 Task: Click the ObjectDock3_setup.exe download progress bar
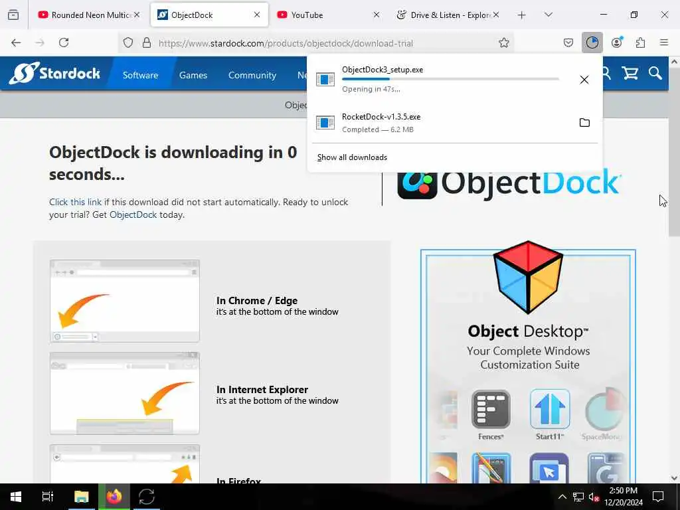click(450, 79)
